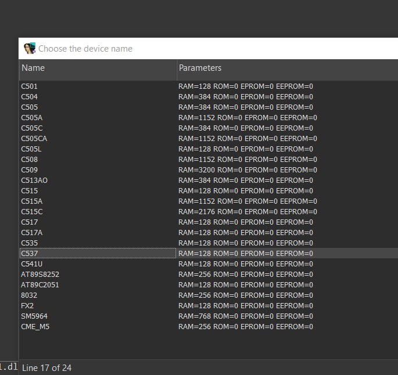Choose the FX2 device row
This screenshot has width=398, height=375.
coord(27,306)
